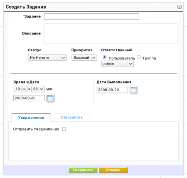Enable Отправить Уведомление checkbox
The width and height of the screenshot is (187, 178).
tap(64, 129)
